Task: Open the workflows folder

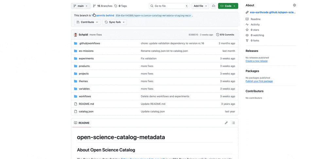Action: 85,96
